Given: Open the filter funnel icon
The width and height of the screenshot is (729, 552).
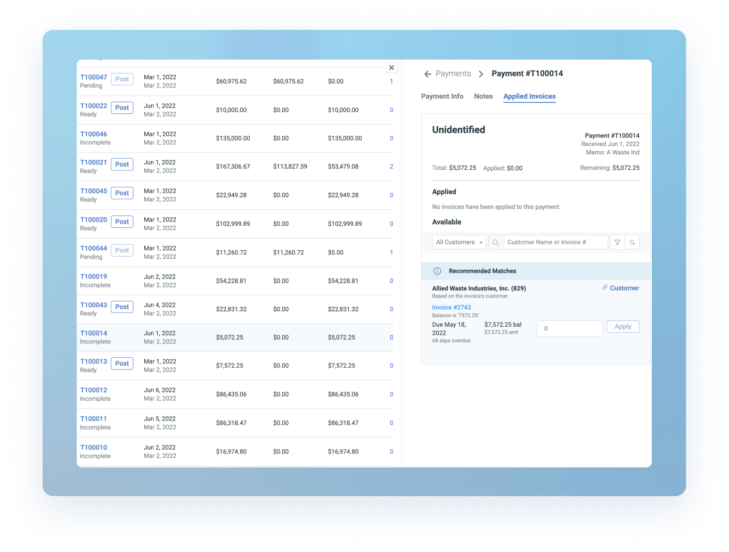Looking at the screenshot, I should [x=617, y=243].
